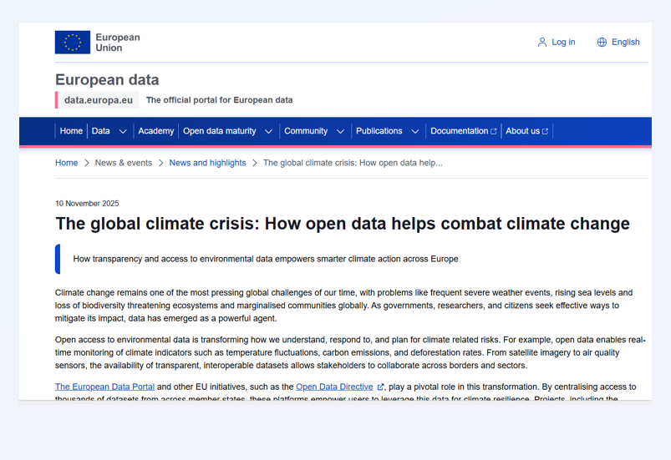Click the Home breadcrumb link

coord(66,163)
